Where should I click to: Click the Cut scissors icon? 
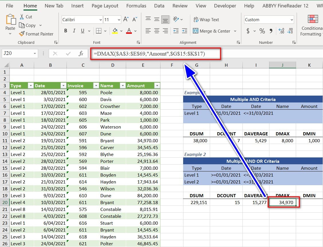[x=22, y=17]
